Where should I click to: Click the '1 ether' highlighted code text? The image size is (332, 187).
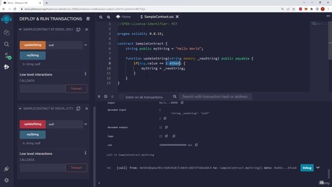[173, 63]
